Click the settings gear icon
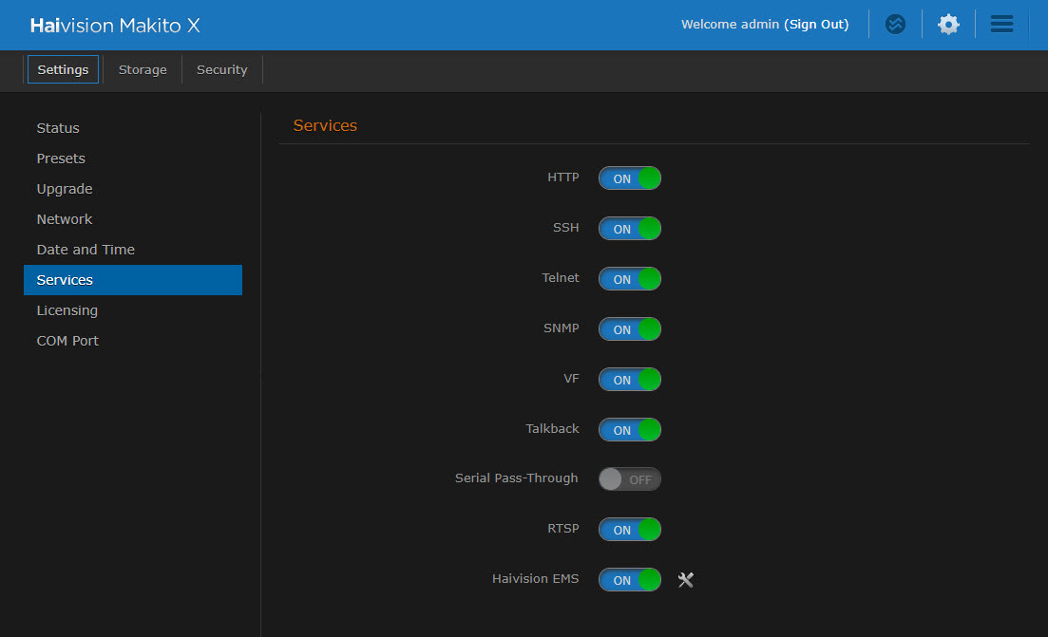The height and width of the screenshot is (637, 1048). click(x=948, y=24)
